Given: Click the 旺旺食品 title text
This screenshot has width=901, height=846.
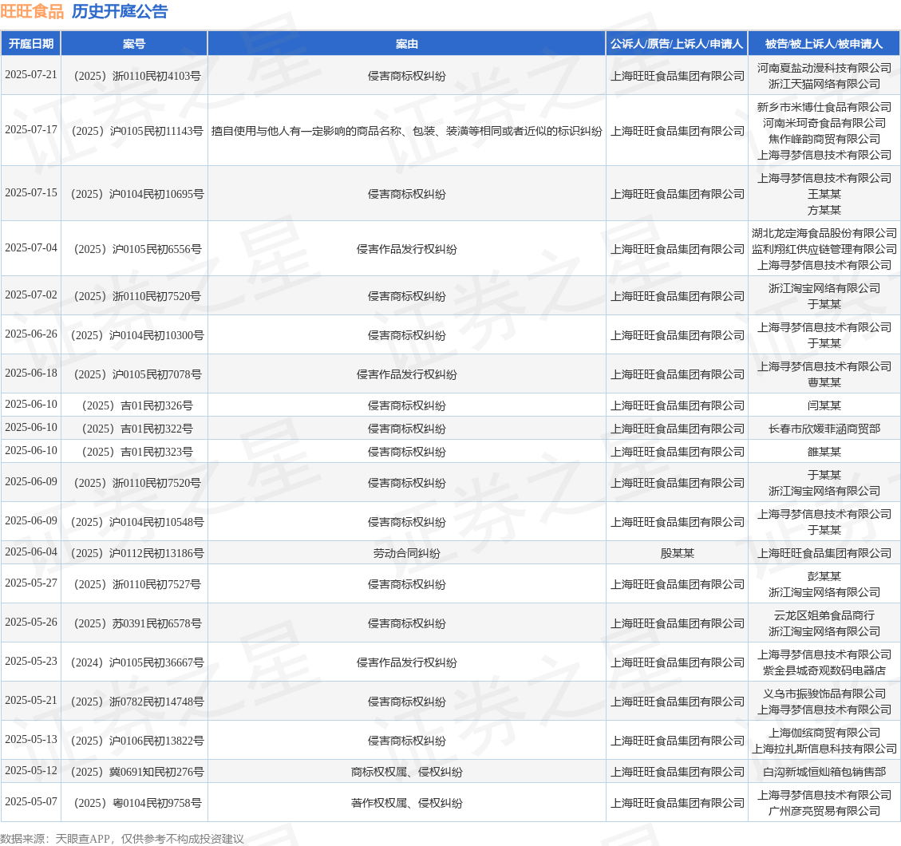Looking at the screenshot, I should (32, 11).
